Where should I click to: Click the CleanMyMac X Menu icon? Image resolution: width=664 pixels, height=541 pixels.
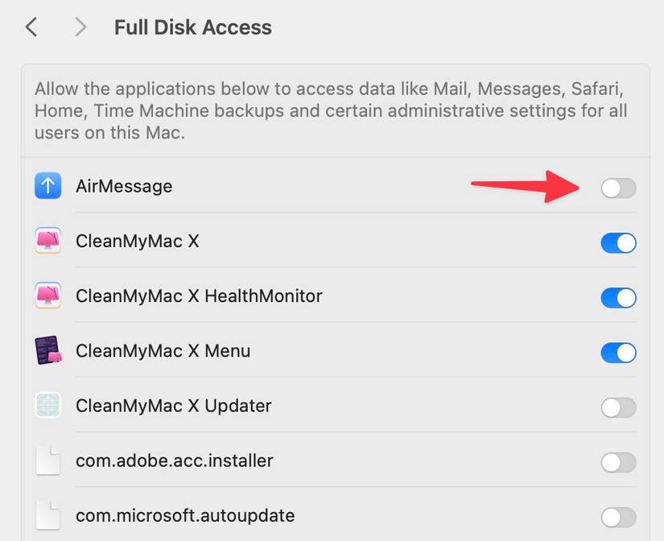click(x=47, y=351)
